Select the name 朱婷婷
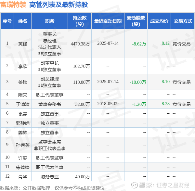The image size is (195, 191). point(23,167)
